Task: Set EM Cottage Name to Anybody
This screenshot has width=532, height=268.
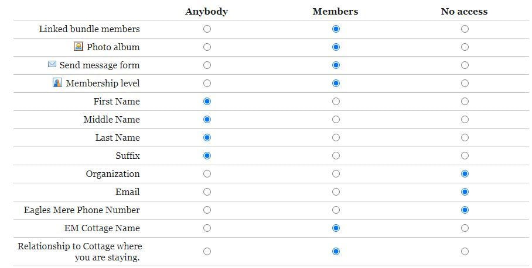Action: (207, 228)
